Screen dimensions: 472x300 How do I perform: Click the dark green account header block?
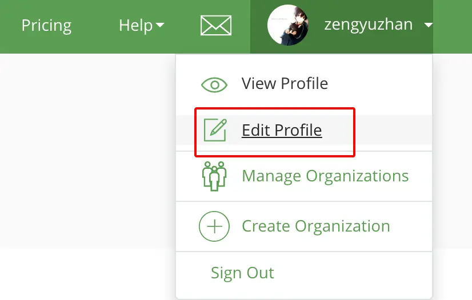342,27
